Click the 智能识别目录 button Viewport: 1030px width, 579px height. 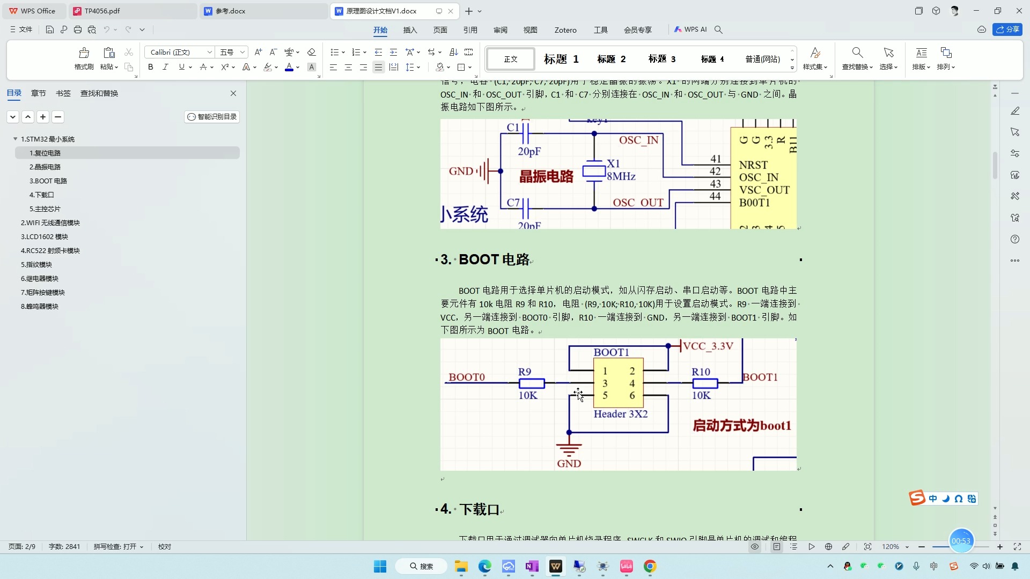(212, 117)
